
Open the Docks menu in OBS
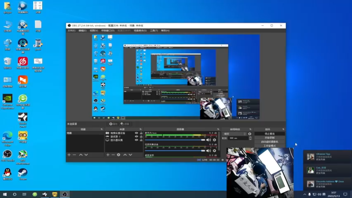[108, 30]
